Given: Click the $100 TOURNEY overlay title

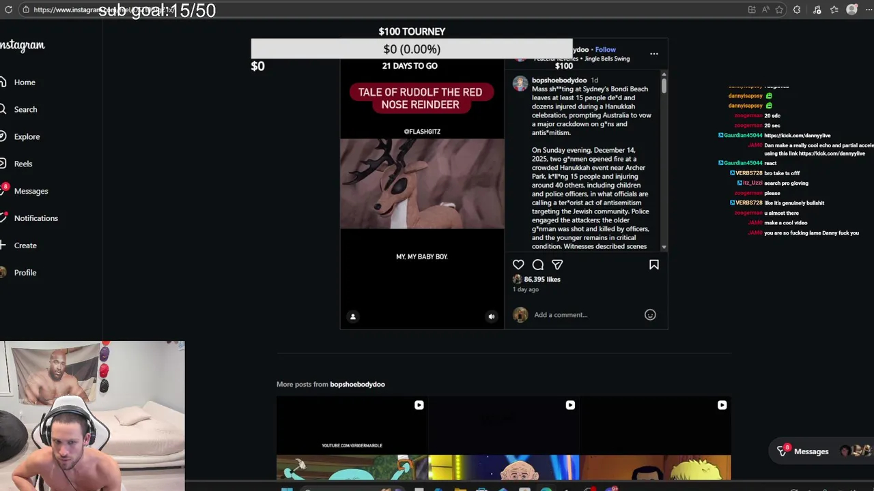Looking at the screenshot, I should (x=412, y=31).
